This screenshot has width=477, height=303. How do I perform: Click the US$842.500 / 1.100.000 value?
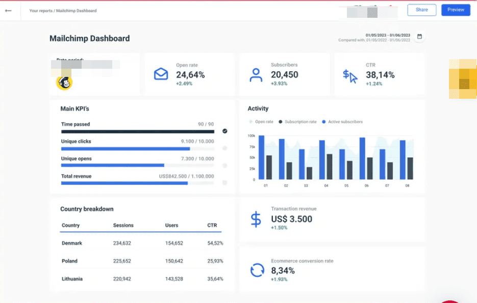[186, 176]
